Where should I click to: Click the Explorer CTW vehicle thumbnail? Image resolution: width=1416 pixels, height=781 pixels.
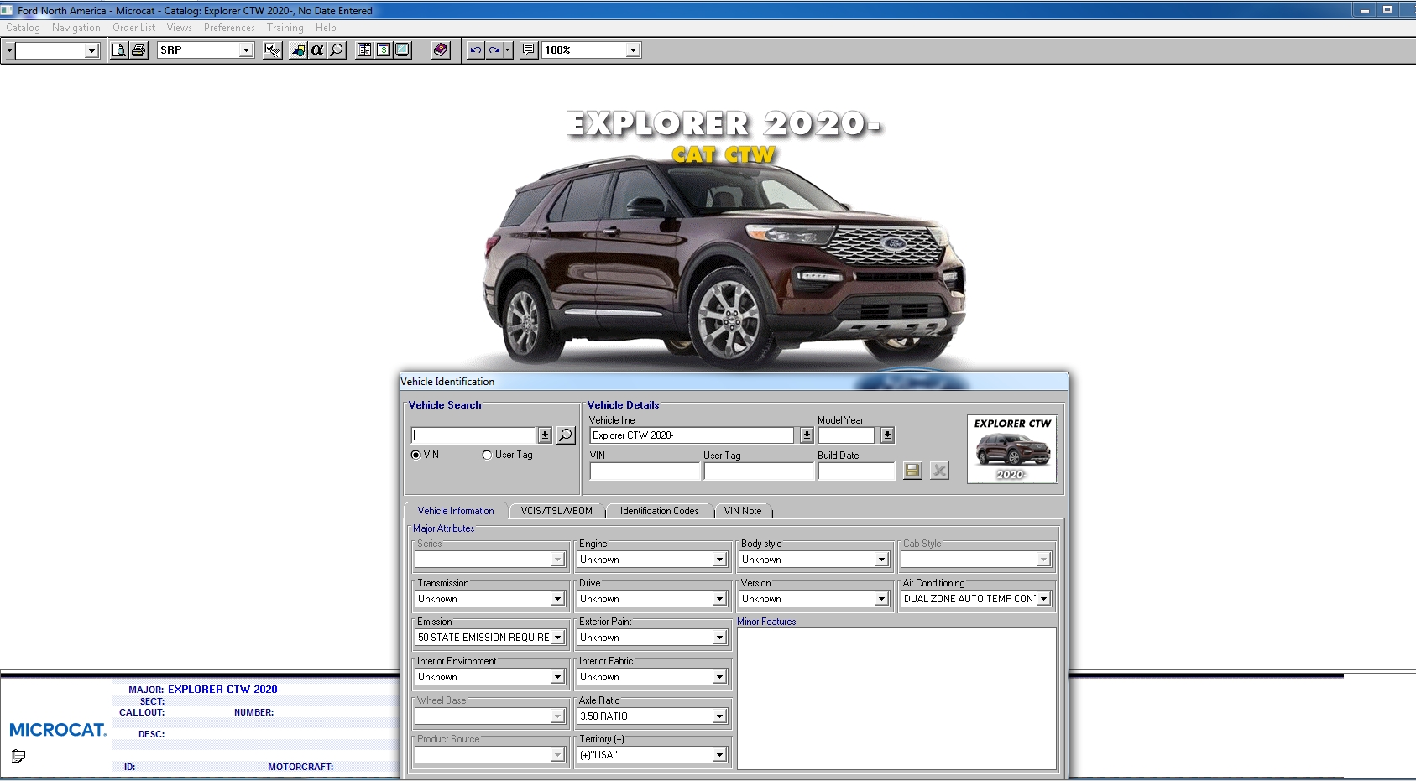point(1011,449)
